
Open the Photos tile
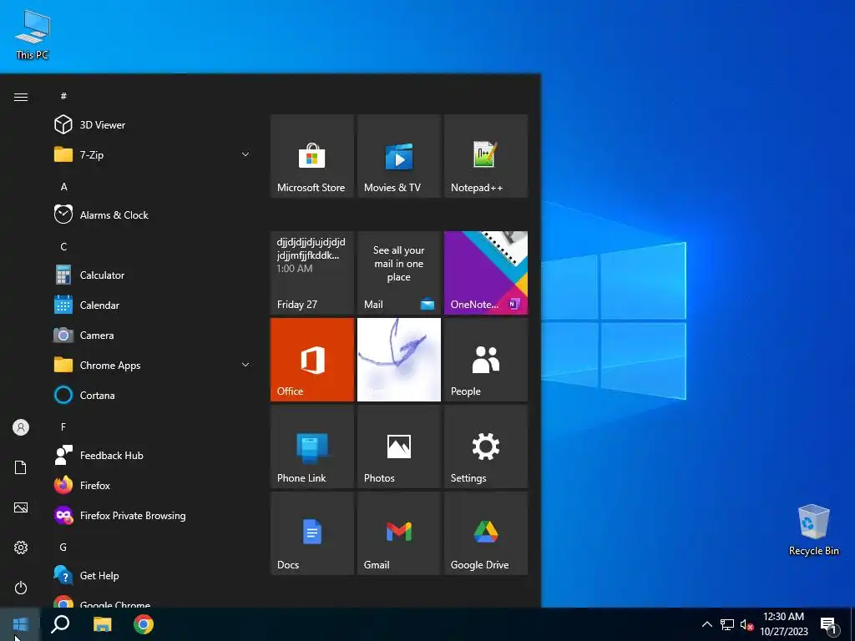point(398,447)
